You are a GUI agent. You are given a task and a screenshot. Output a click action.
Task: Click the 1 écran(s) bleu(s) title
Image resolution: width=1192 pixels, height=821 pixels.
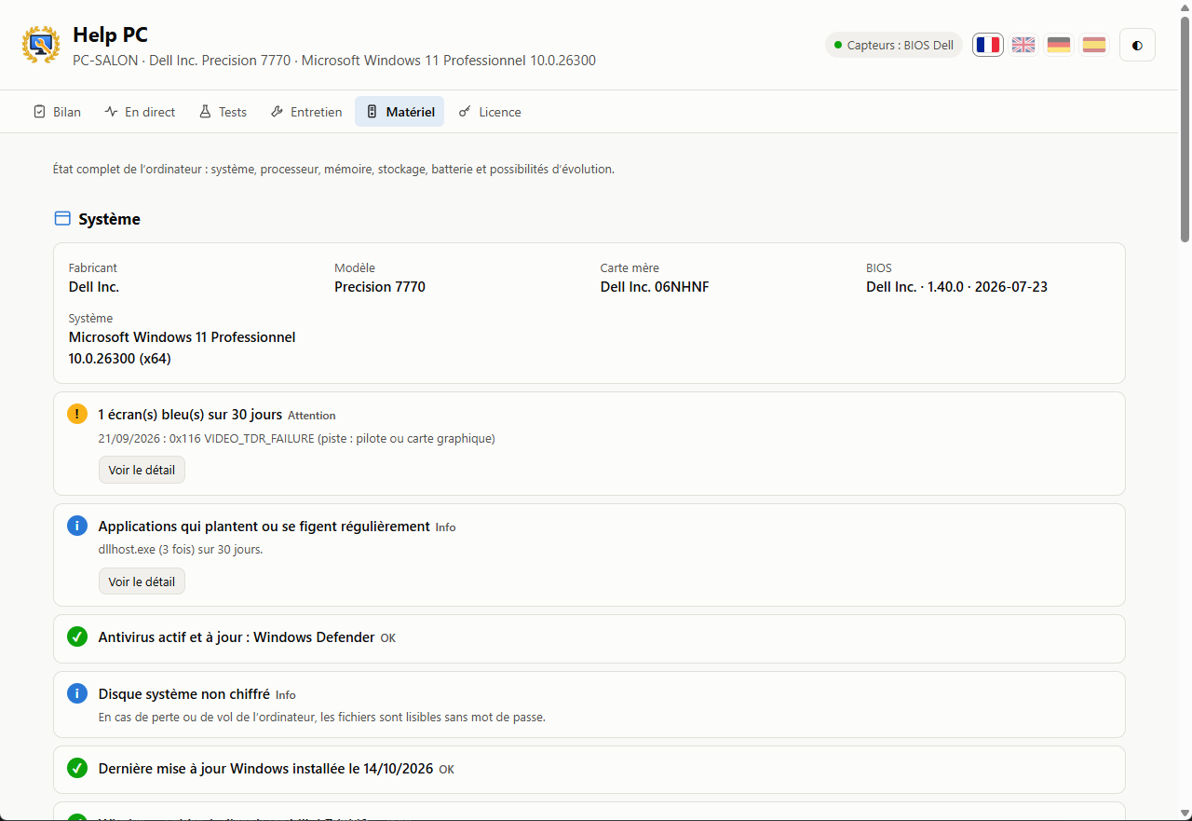[x=190, y=415]
